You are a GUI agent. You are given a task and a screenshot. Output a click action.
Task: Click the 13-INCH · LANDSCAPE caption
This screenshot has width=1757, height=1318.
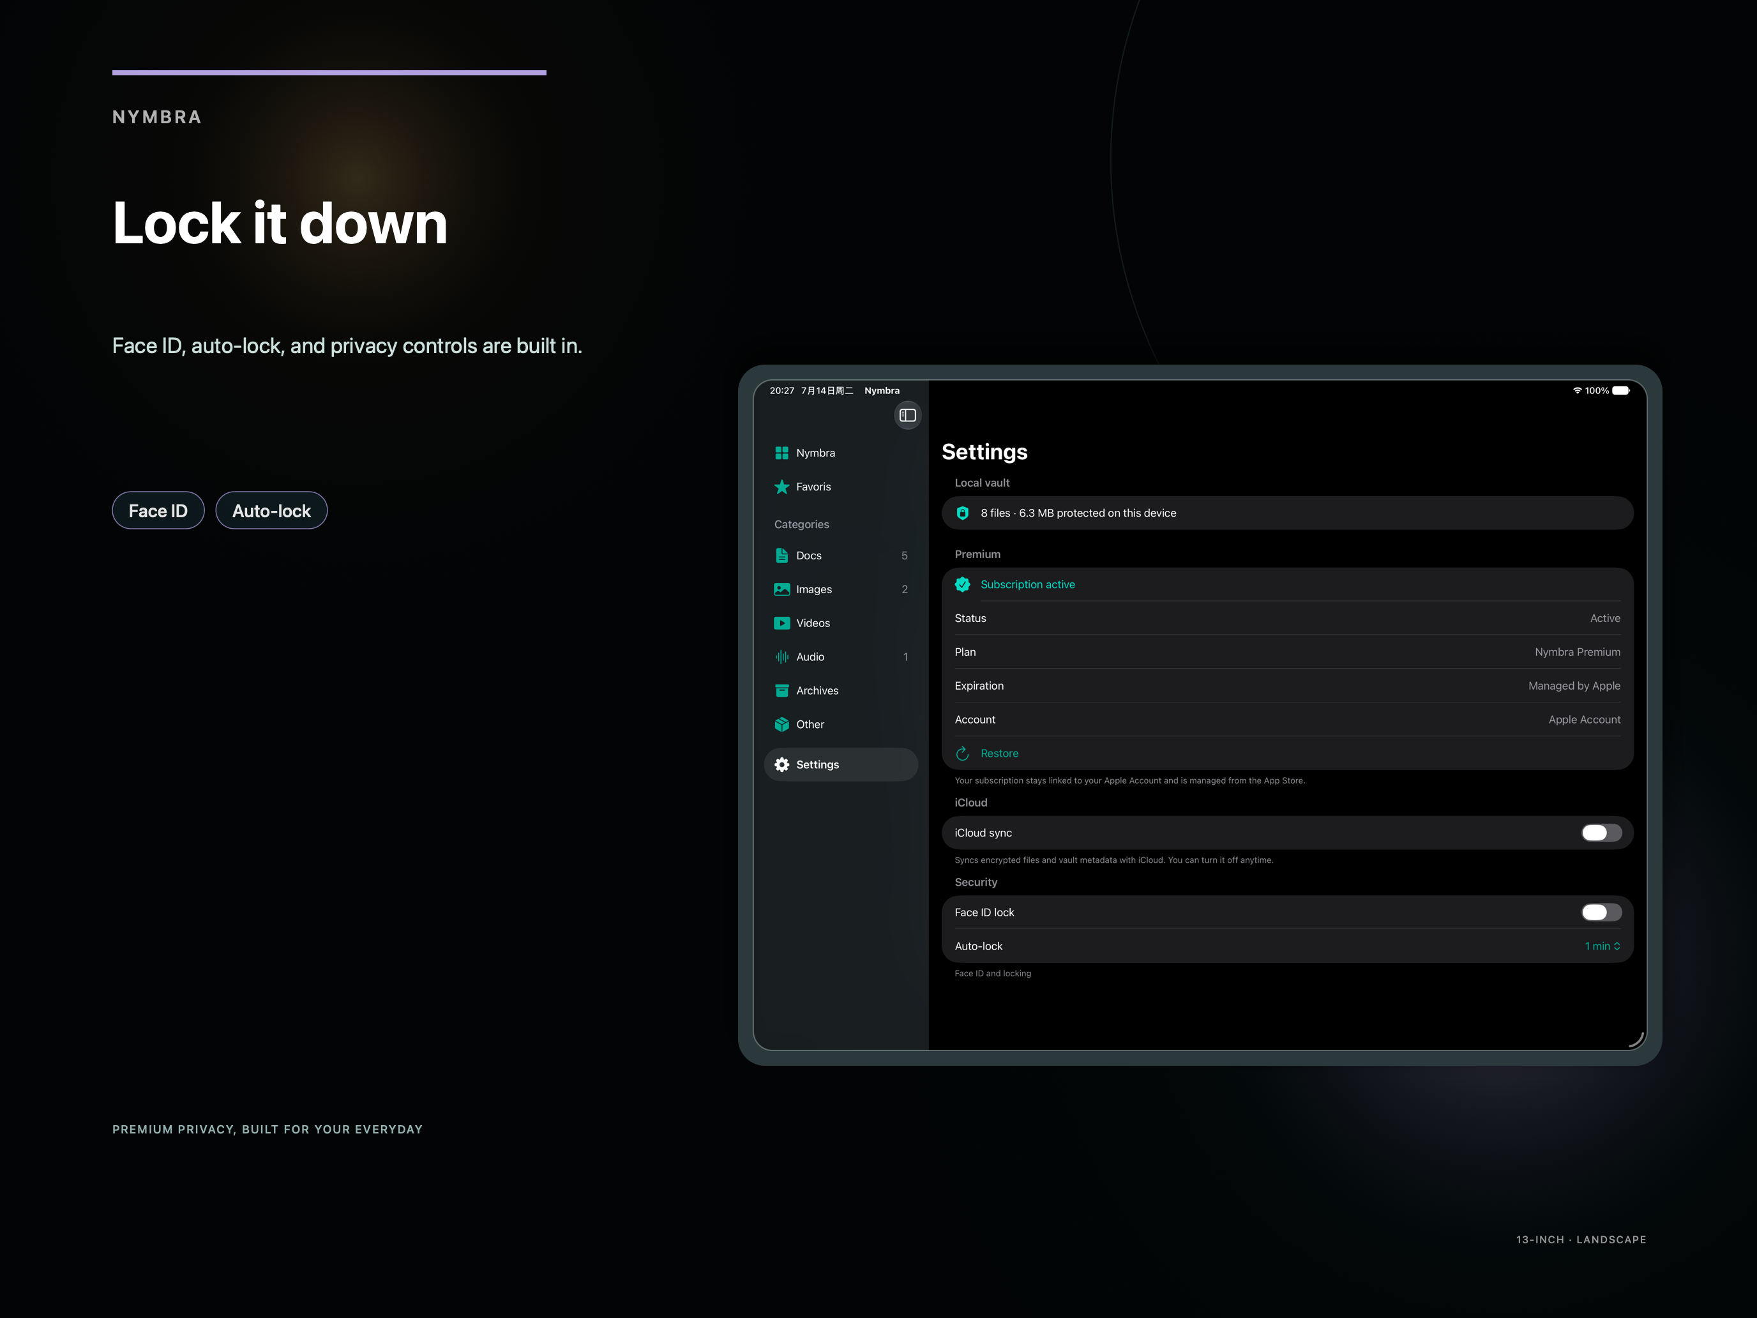(1581, 1239)
